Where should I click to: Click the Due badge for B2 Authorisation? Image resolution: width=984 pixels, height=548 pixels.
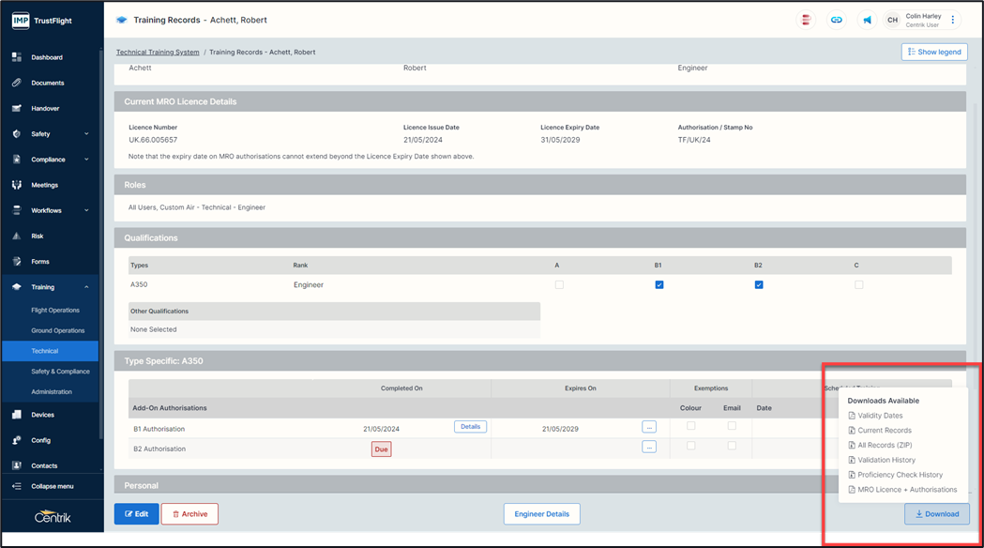pos(381,449)
